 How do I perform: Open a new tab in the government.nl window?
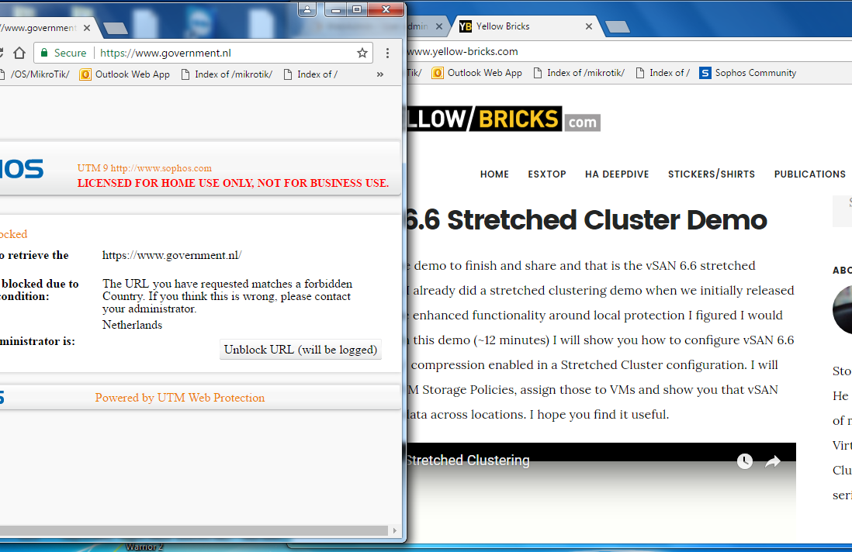click(115, 28)
